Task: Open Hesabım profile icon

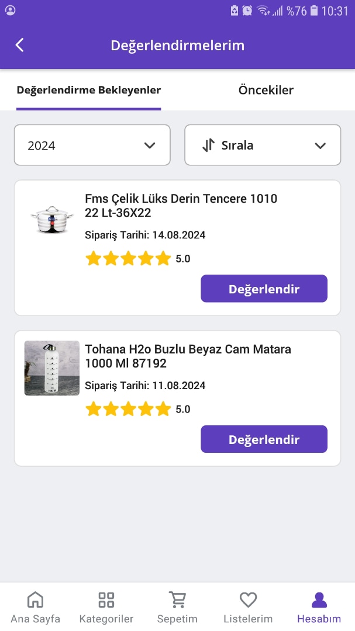Action: (319, 600)
